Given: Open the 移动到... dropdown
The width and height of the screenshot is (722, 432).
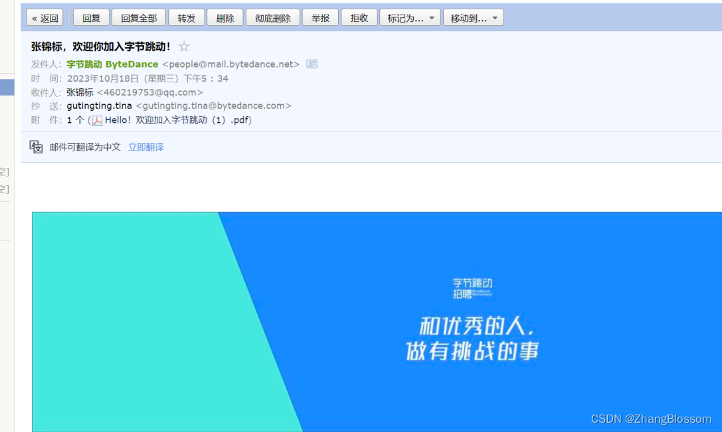Looking at the screenshot, I should (474, 18).
